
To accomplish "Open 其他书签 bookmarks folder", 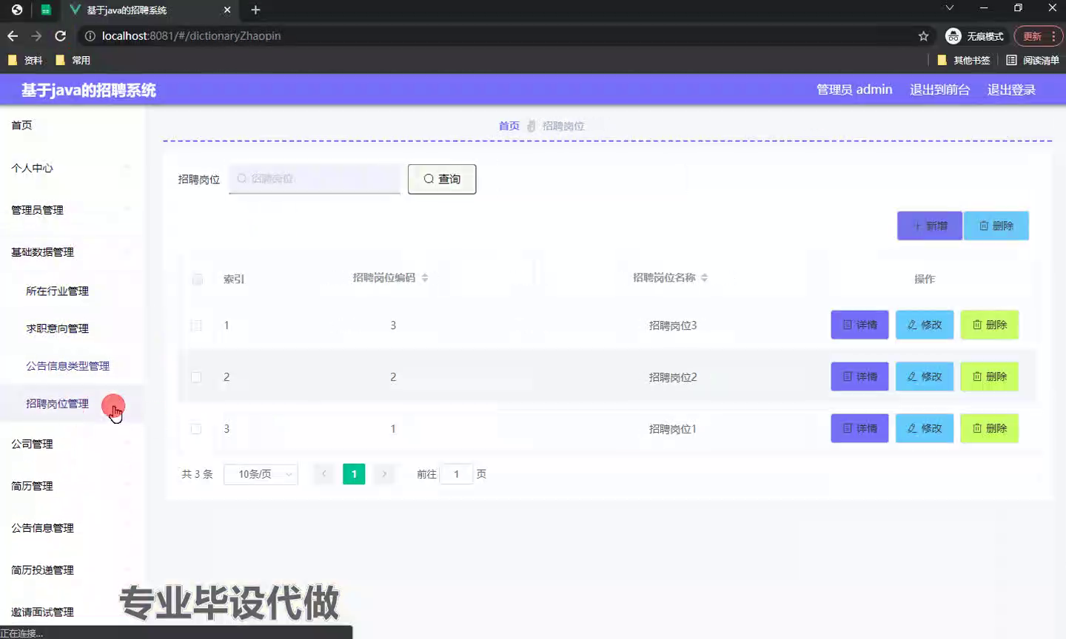I will [x=964, y=60].
